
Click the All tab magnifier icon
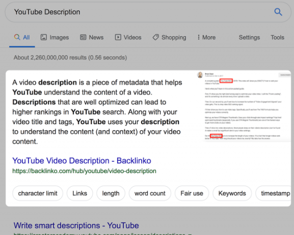click(x=17, y=37)
